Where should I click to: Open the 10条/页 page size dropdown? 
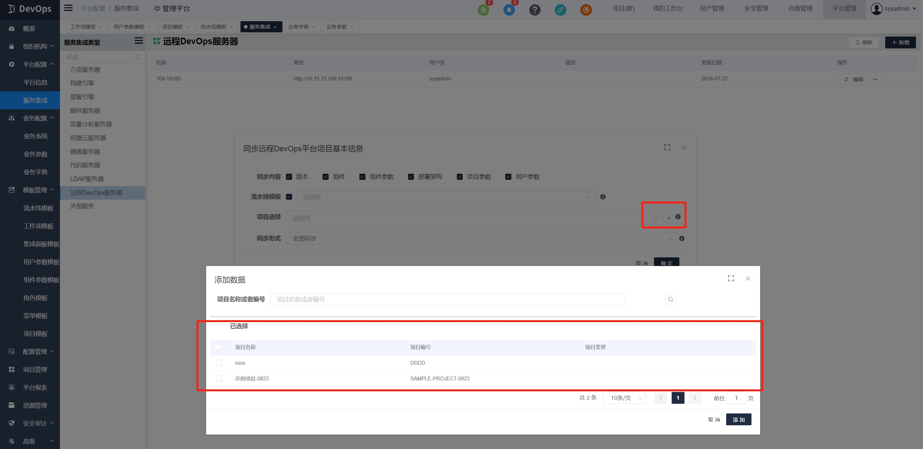(624, 398)
